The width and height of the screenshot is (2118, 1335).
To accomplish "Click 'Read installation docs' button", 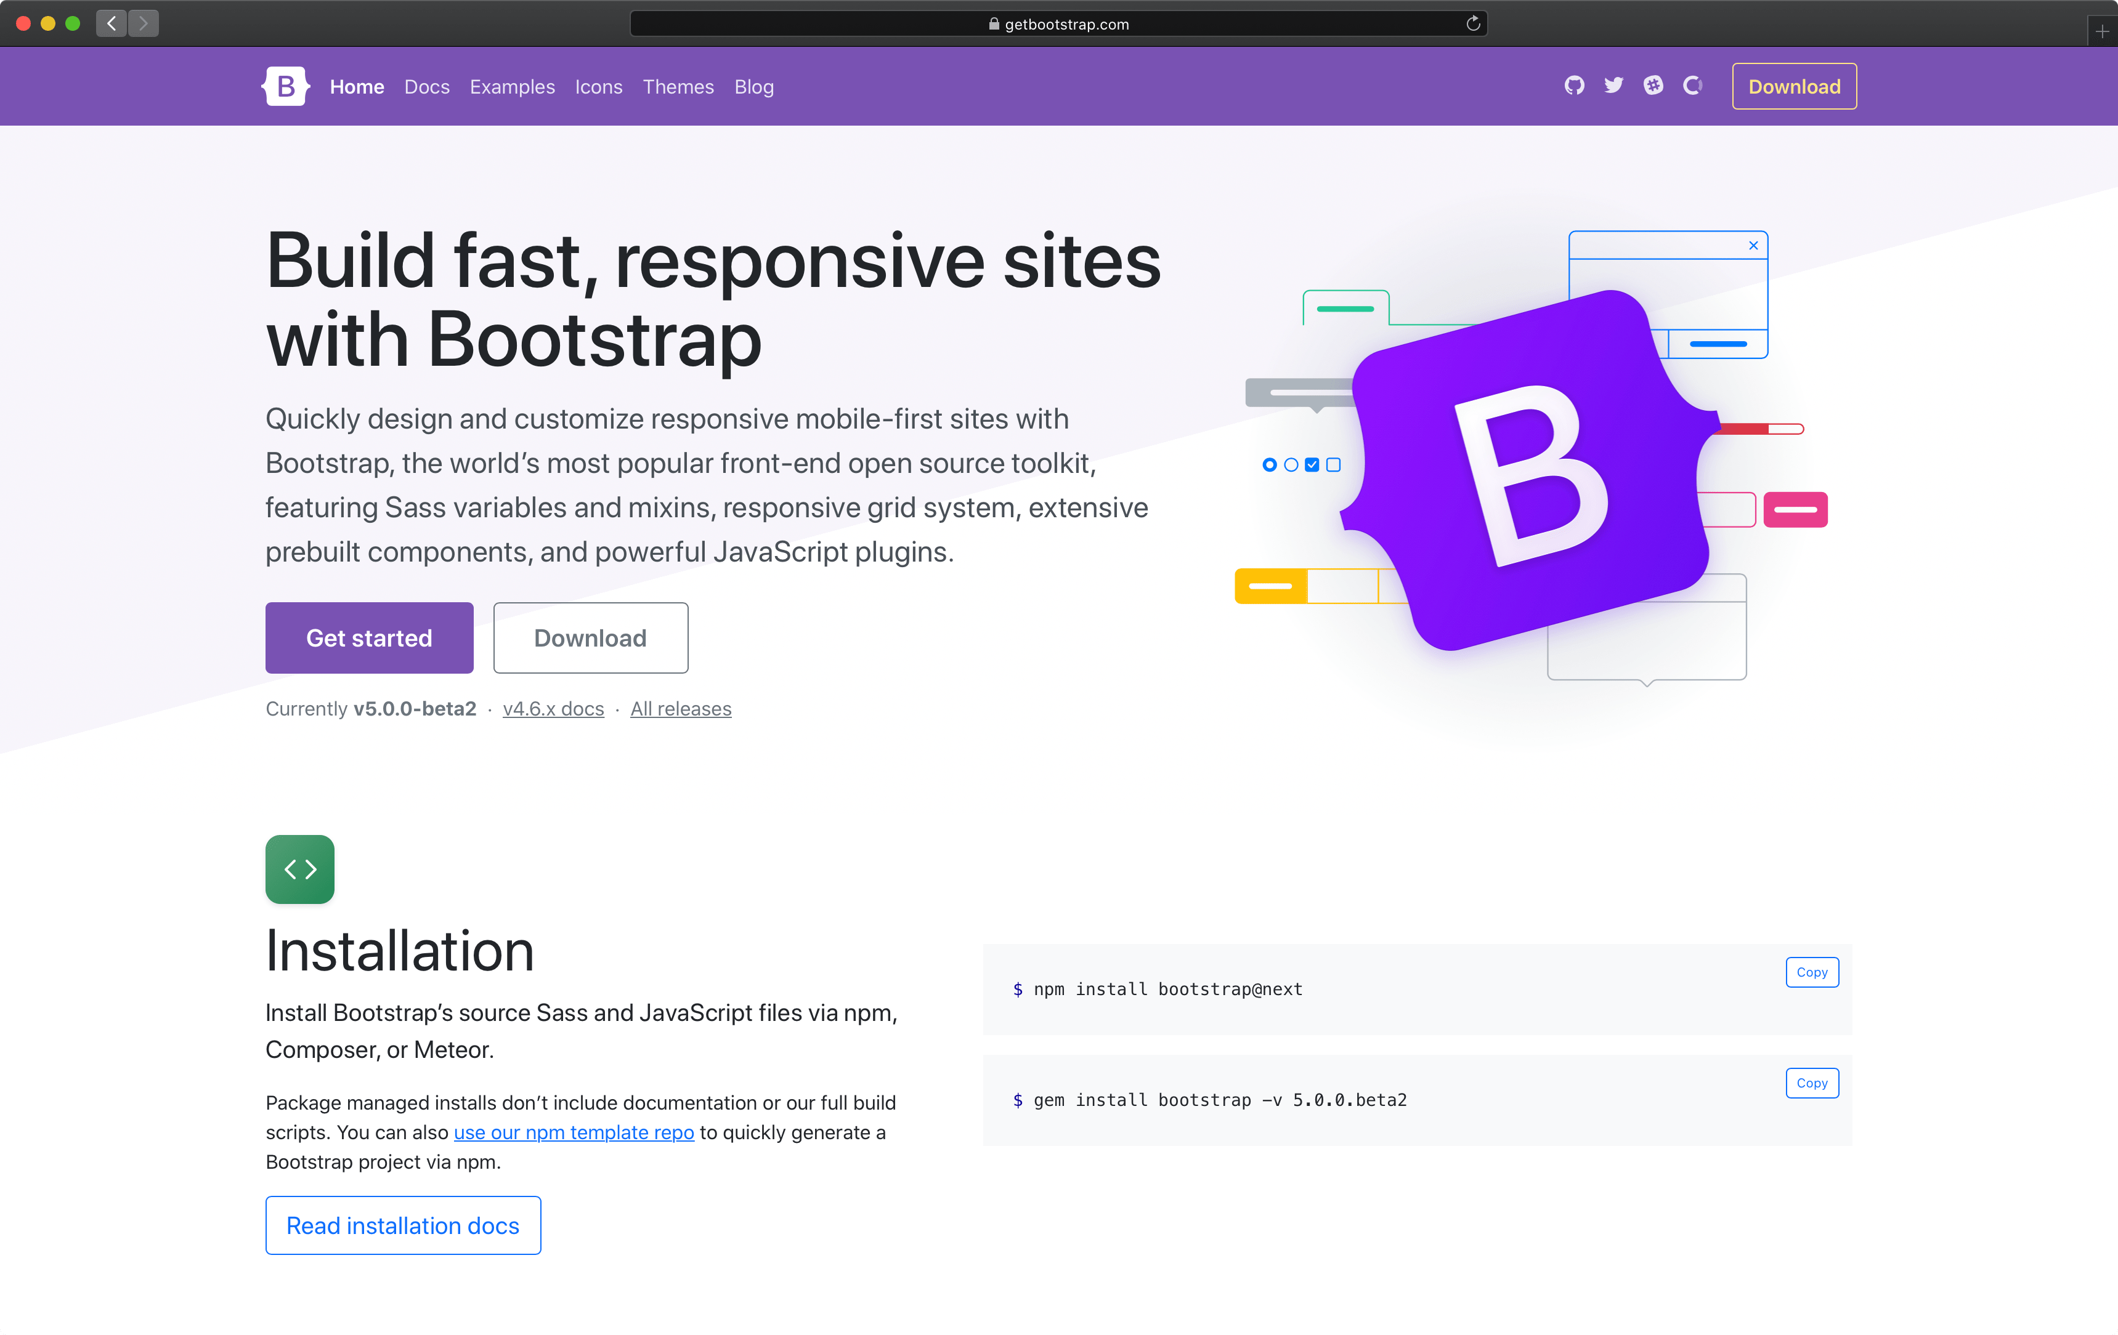I will pyautogui.click(x=403, y=1226).
